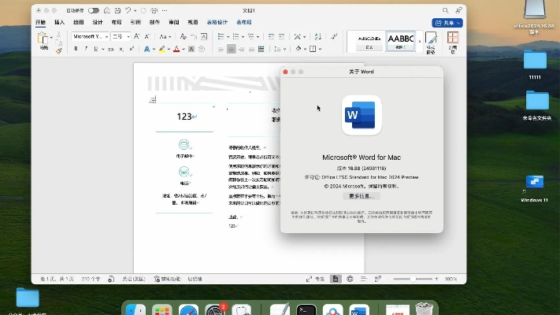This screenshot has width=560, height=315.
Task: Click the Bold formatting icon
Action: [x=76, y=49]
